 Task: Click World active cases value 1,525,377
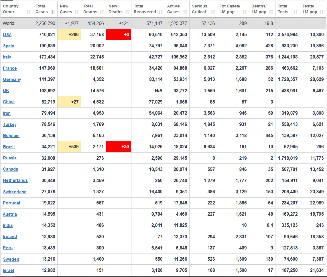(x=177, y=24)
